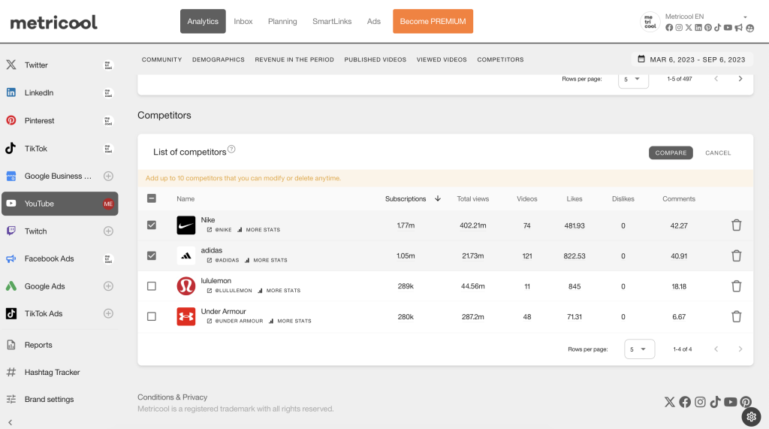Jump to Community section
This screenshot has width=769, height=429.
162,59
